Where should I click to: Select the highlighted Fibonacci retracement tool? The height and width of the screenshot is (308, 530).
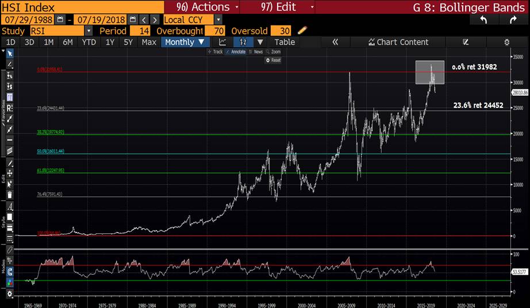10,97
